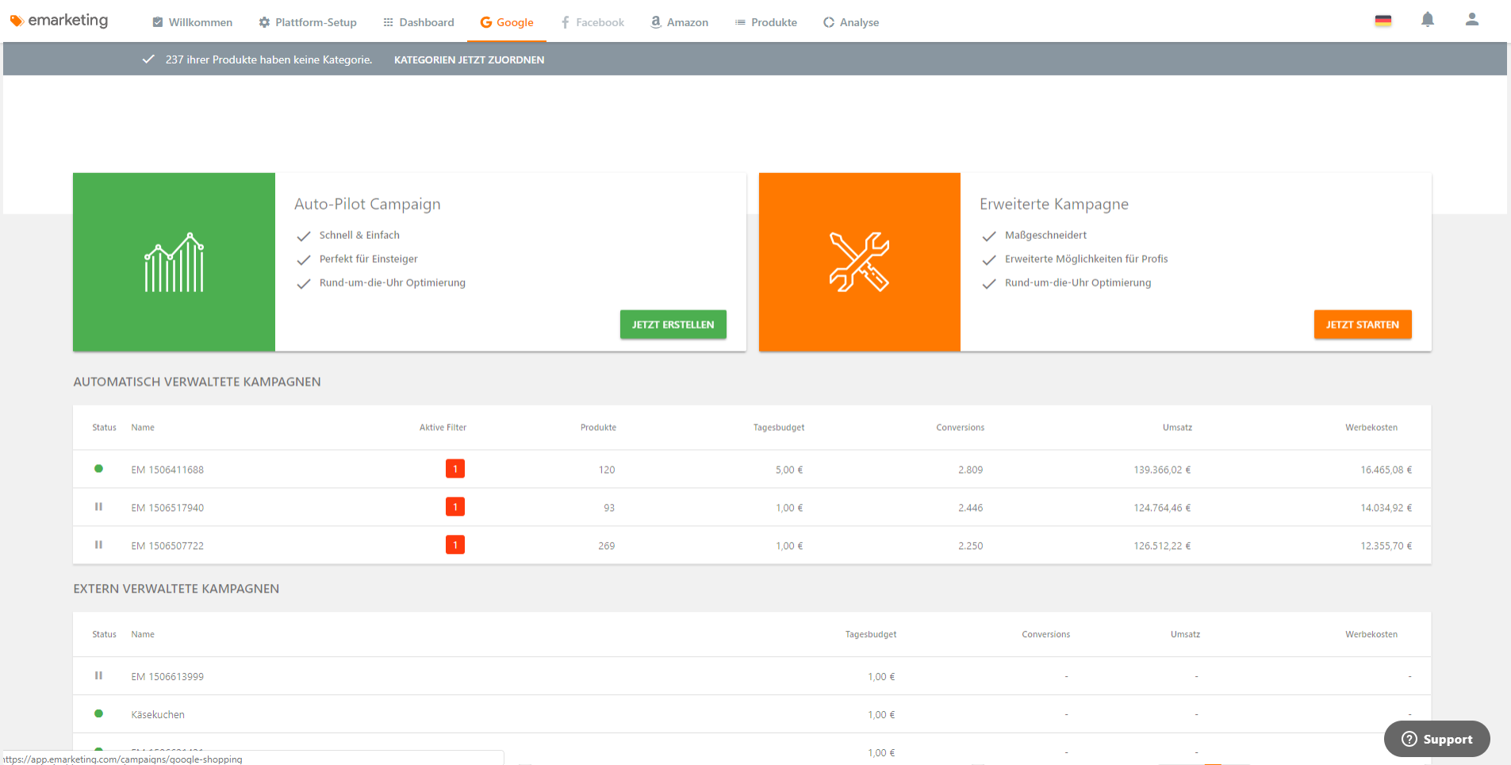Click products count 269
Viewport: 1511px width, 765px height.
pyautogui.click(x=607, y=546)
